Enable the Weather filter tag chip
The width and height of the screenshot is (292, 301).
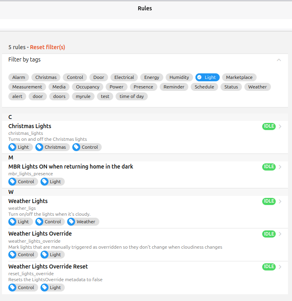[x=257, y=87]
